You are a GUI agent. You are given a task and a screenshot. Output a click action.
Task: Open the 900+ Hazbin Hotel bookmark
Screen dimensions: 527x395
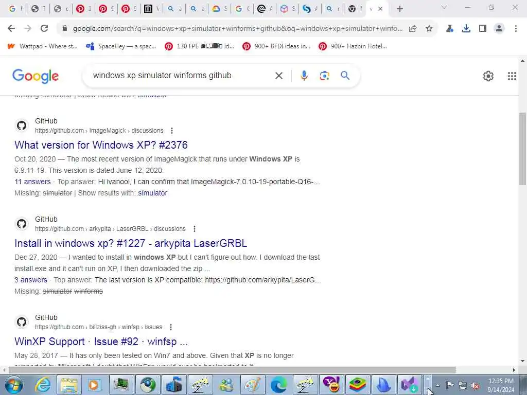353,46
